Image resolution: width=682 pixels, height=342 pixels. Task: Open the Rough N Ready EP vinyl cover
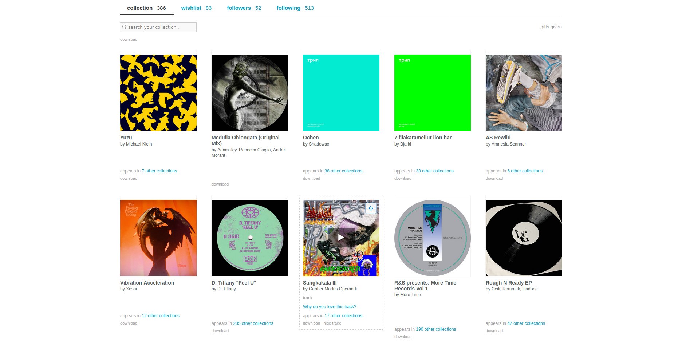tap(524, 238)
